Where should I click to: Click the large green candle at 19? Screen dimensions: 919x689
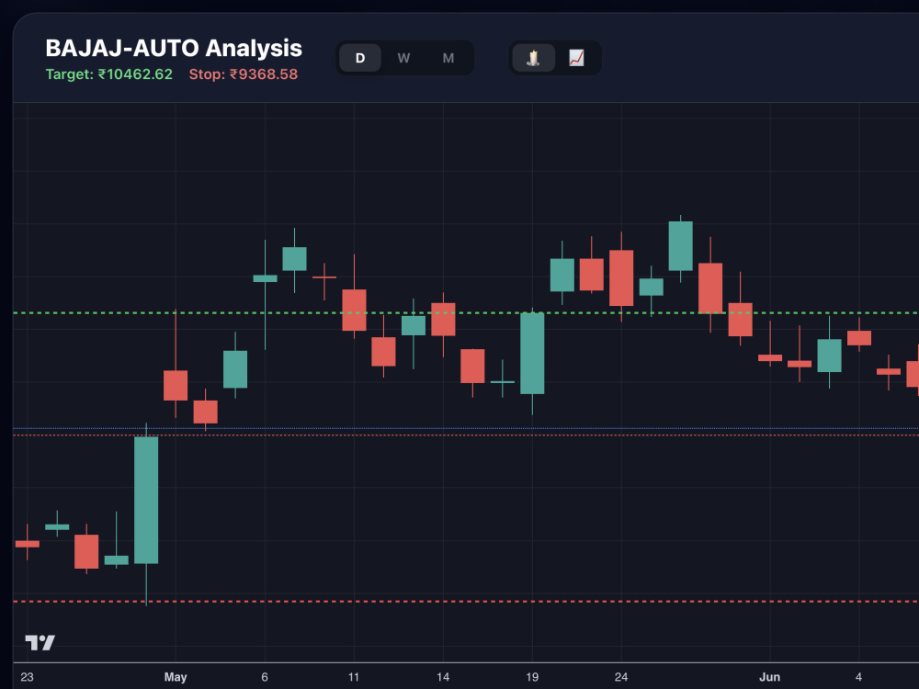tap(532, 354)
